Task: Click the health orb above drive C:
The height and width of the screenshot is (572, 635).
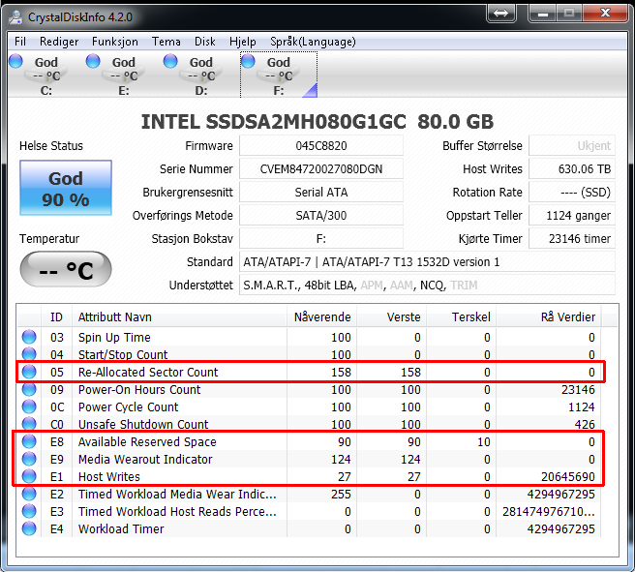Action: click(15, 61)
